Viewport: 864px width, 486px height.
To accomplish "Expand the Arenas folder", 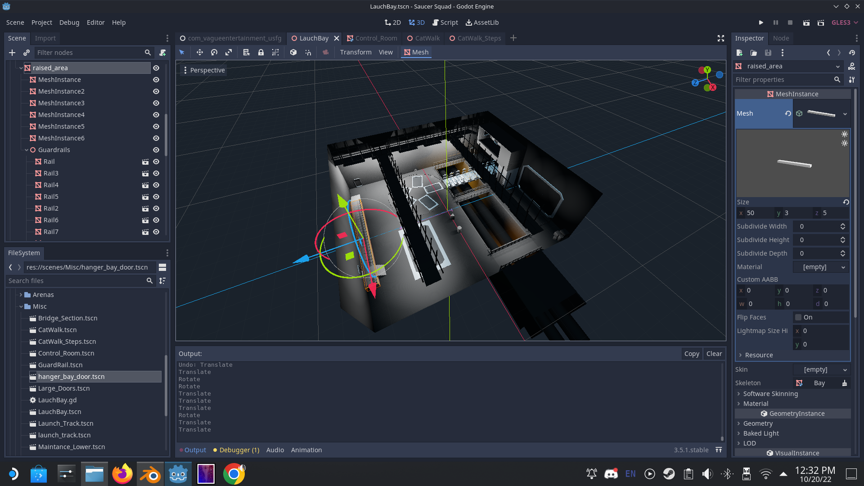I will (x=21, y=295).
